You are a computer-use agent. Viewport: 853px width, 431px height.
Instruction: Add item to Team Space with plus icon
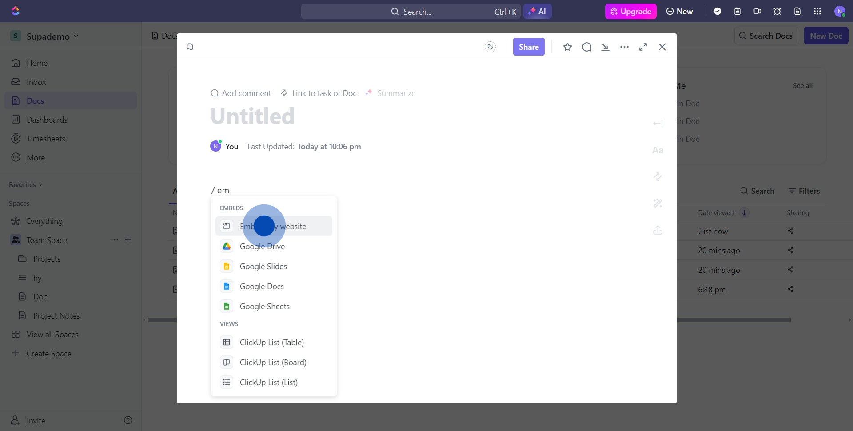tap(128, 240)
